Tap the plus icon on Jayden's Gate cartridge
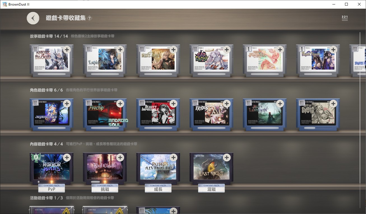 coord(67,104)
